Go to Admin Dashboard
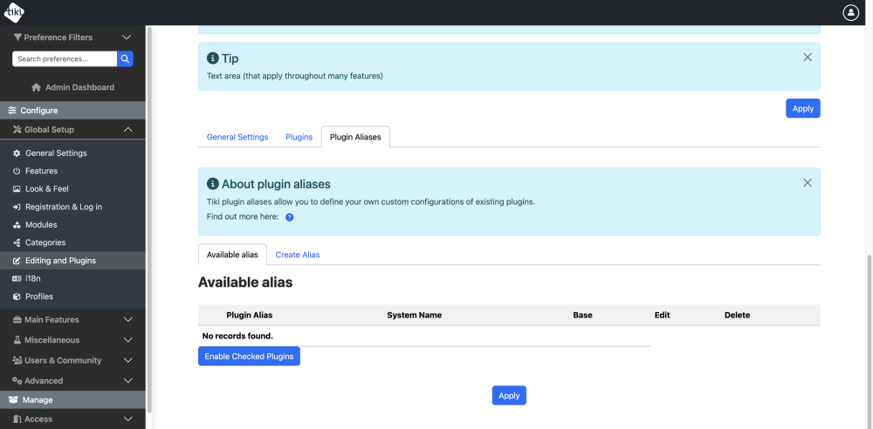873x429 pixels. pyautogui.click(x=73, y=87)
